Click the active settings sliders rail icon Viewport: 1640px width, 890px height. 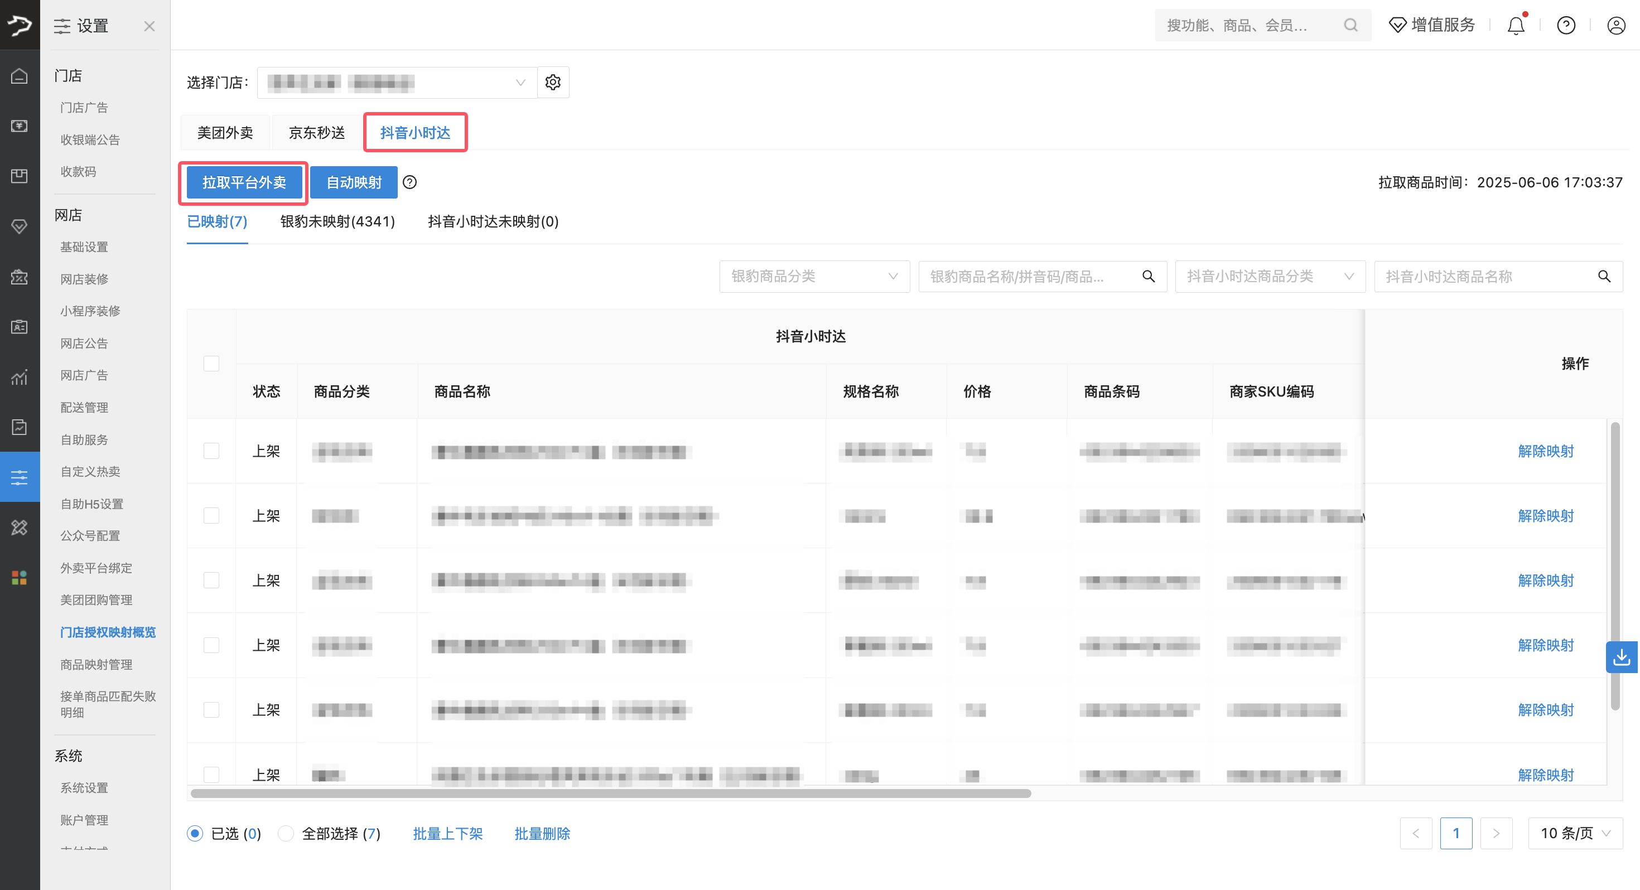click(20, 477)
